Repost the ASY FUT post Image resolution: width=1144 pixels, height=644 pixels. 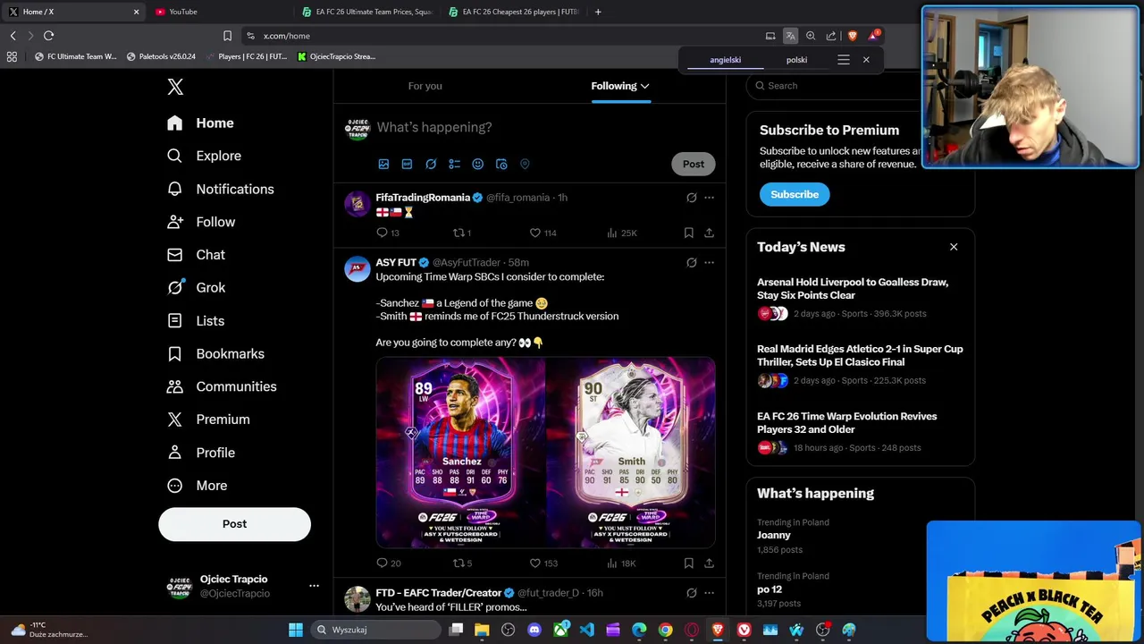(x=458, y=563)
